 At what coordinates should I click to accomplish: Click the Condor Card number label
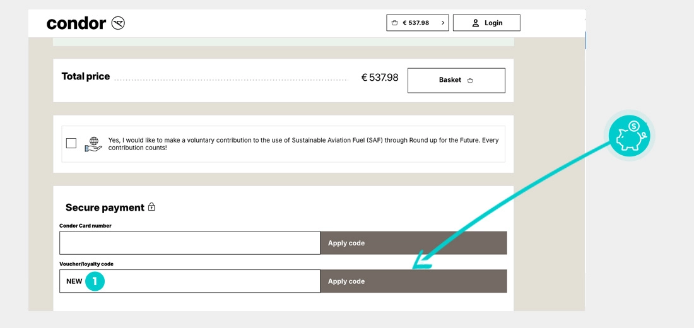click(85, 226)
